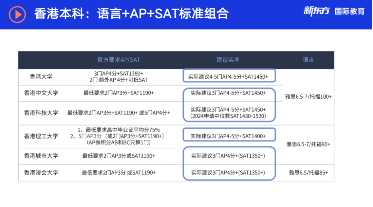Select the 香港中文大学 row label
The width and height of the screenshot is (373, 207).
pos(41,93)
